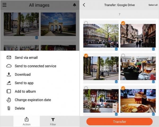Viewport: 159px width, 127px height.
Task: Open the hamburger menu in All images
Action: pos(5,5)
